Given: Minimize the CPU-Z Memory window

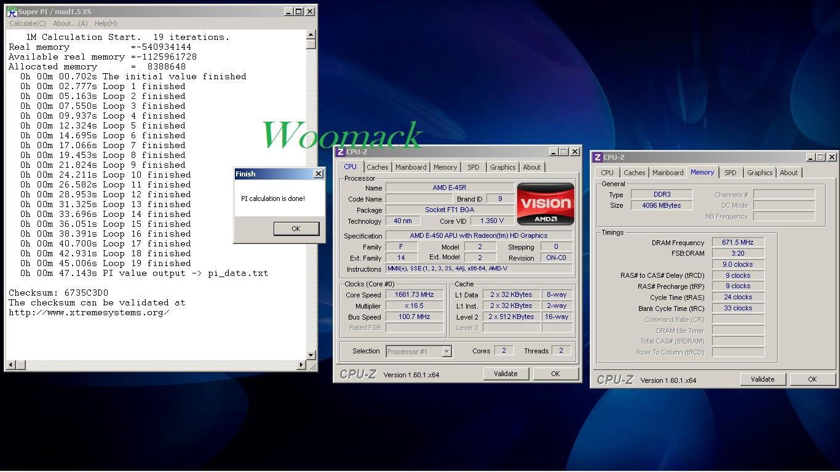Looking at the screenshot, I should (x=810, y=157).
